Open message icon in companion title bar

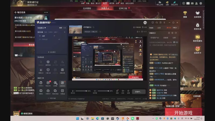(x=153, y=23)
